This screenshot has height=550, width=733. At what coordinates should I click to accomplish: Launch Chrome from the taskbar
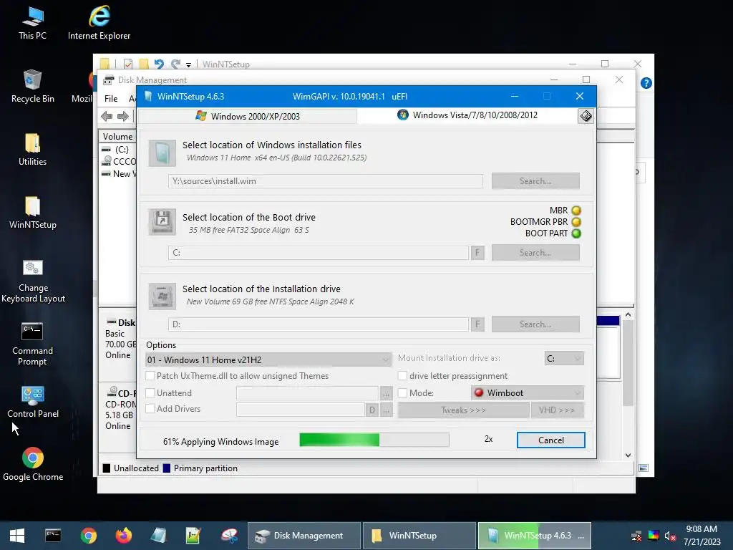coord(88,536)
